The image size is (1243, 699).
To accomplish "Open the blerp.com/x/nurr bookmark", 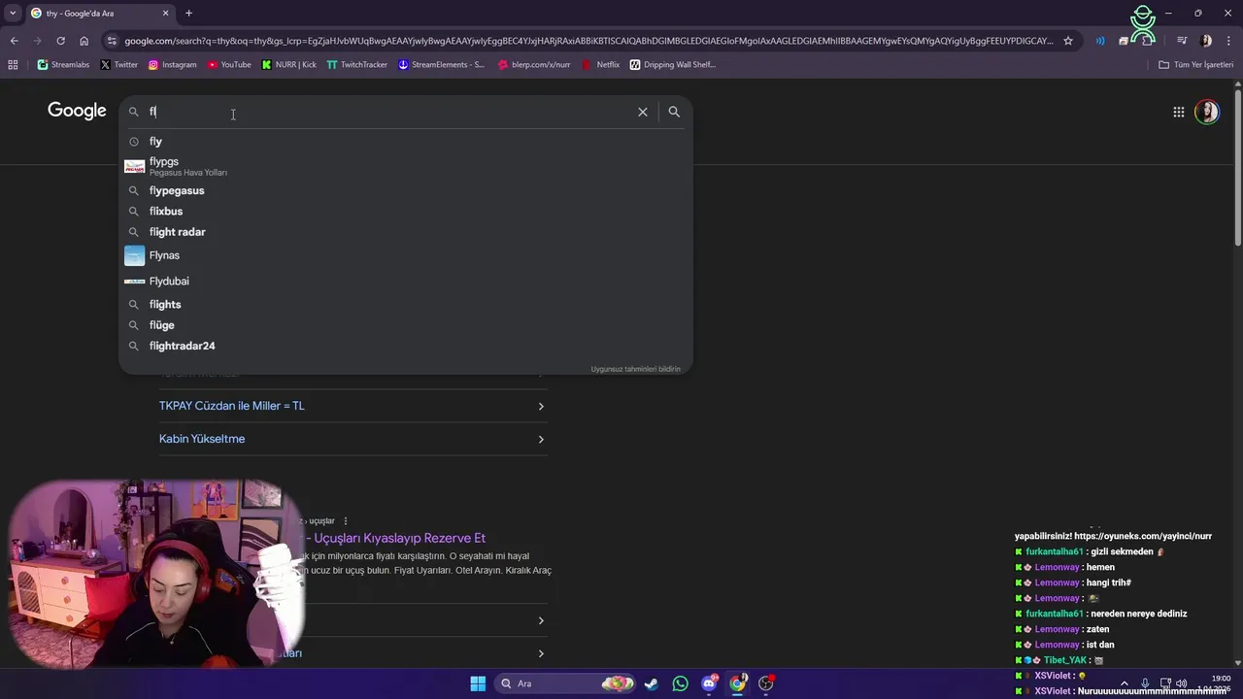I will (x=533, y=65).
